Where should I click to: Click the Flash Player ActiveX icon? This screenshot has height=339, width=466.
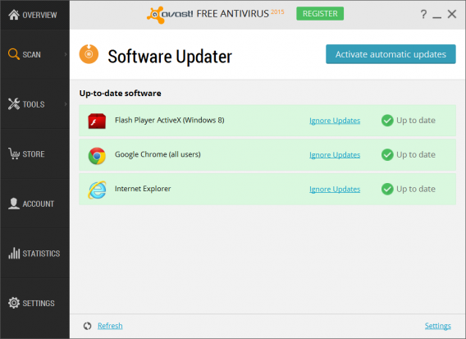click(x=97, y=121)
